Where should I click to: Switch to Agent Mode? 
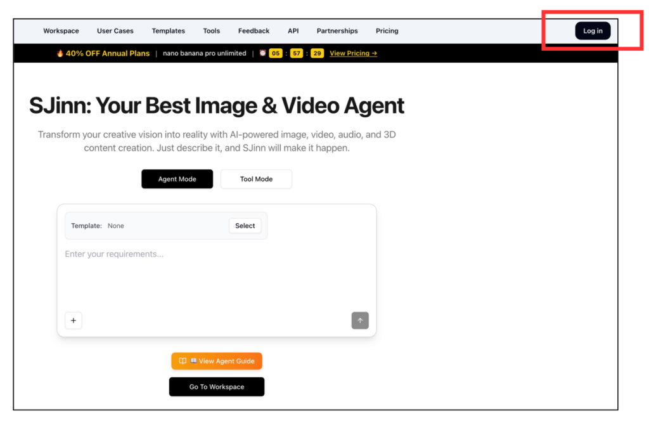pos(177,179)
